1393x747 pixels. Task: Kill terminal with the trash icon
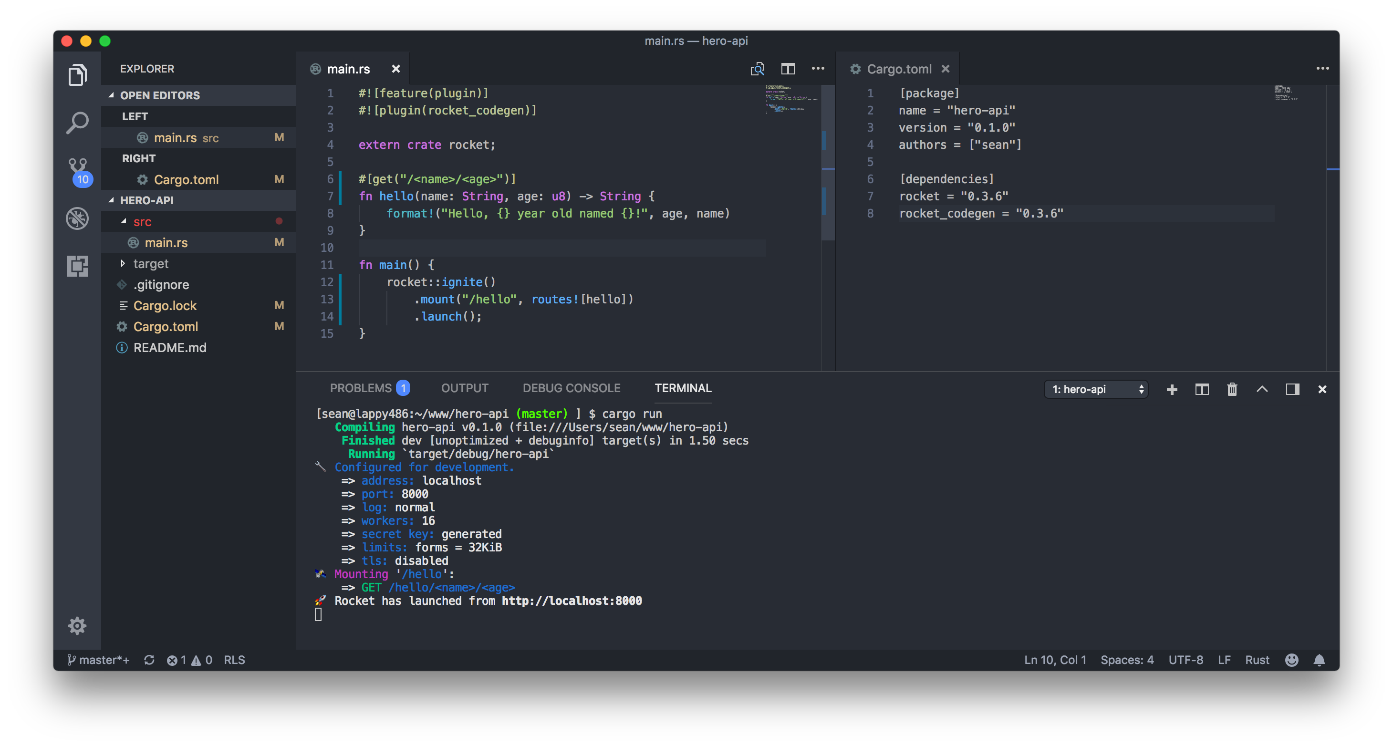pos(1232,389)
